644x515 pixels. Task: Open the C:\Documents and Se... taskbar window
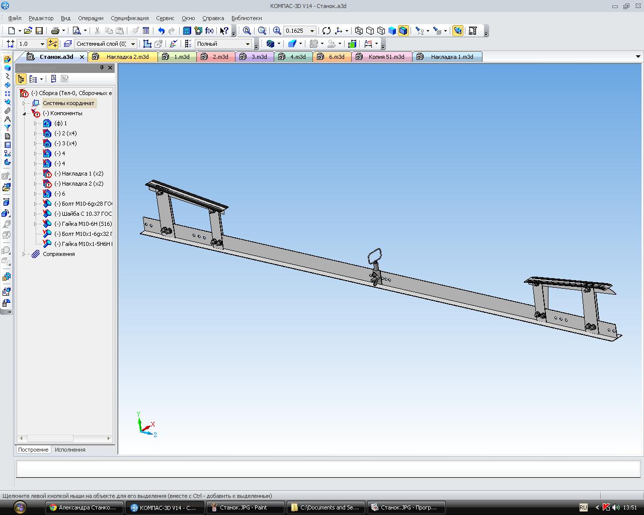(x=326, y=507)
